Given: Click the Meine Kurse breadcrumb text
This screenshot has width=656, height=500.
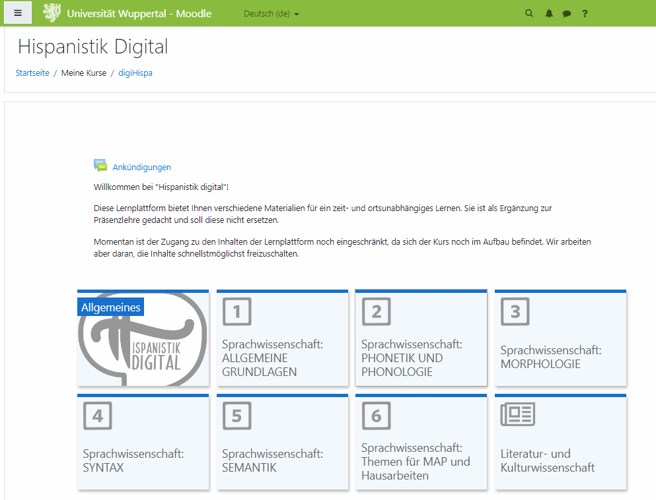Looking at the screenshot, I should (x=84, y=73).
